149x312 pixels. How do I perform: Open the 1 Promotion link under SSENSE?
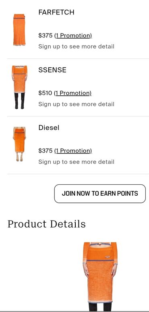[73, 93]
